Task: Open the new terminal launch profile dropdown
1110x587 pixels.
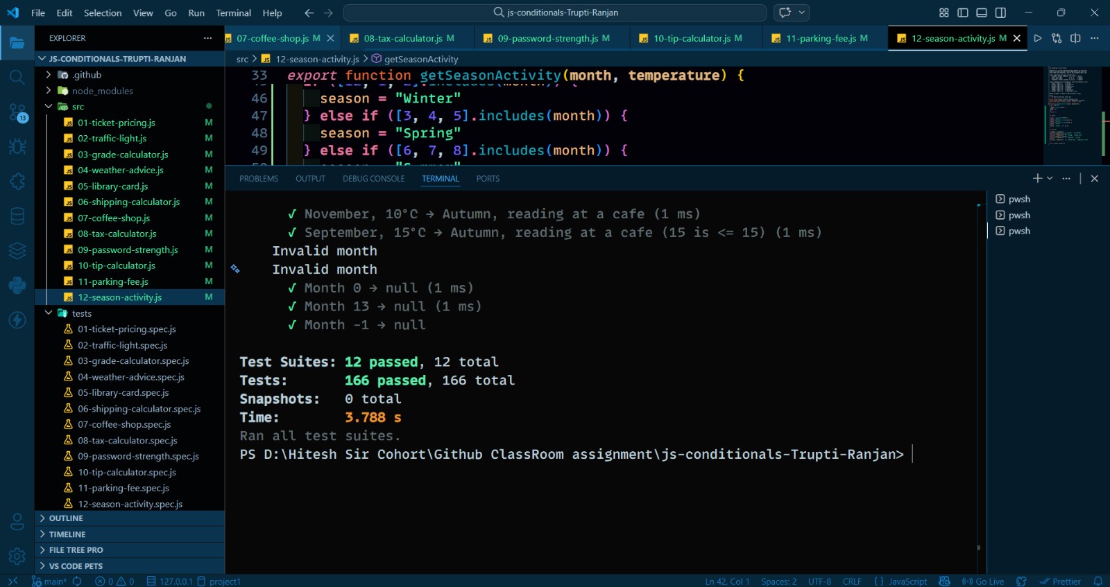Action: [x=1050, y=179]
